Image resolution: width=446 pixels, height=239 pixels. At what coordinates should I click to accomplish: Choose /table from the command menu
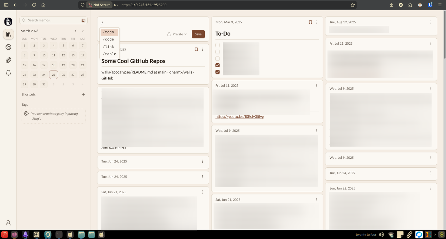(x=109, y=54)
